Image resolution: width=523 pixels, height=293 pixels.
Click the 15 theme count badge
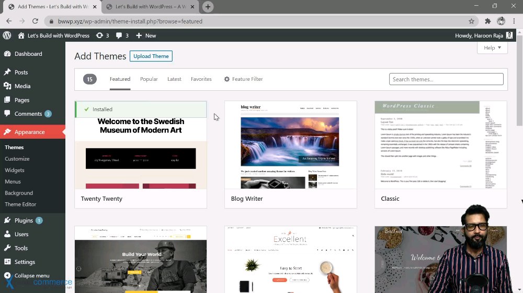click(90, 79)
